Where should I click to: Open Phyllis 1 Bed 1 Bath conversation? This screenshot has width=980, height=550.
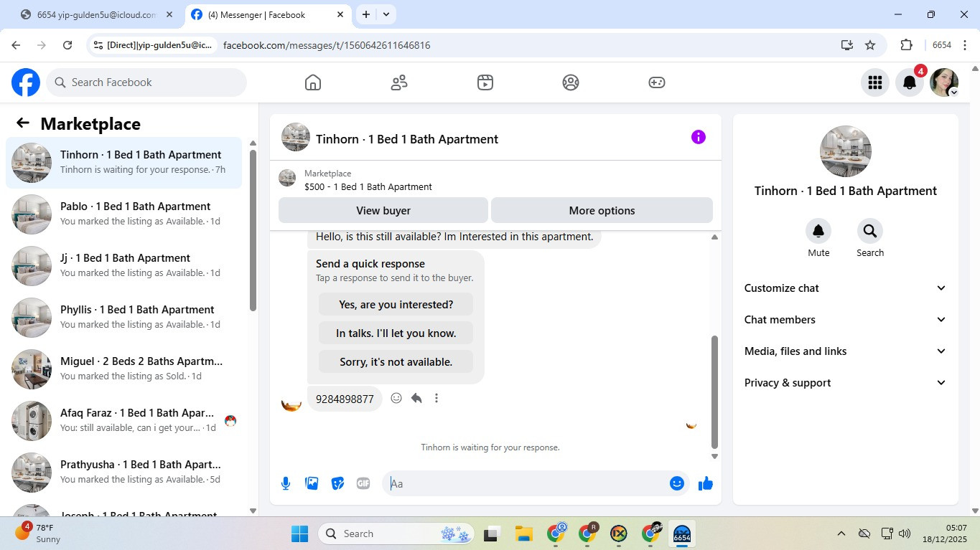pyautogui.click(x=123, y=318)
